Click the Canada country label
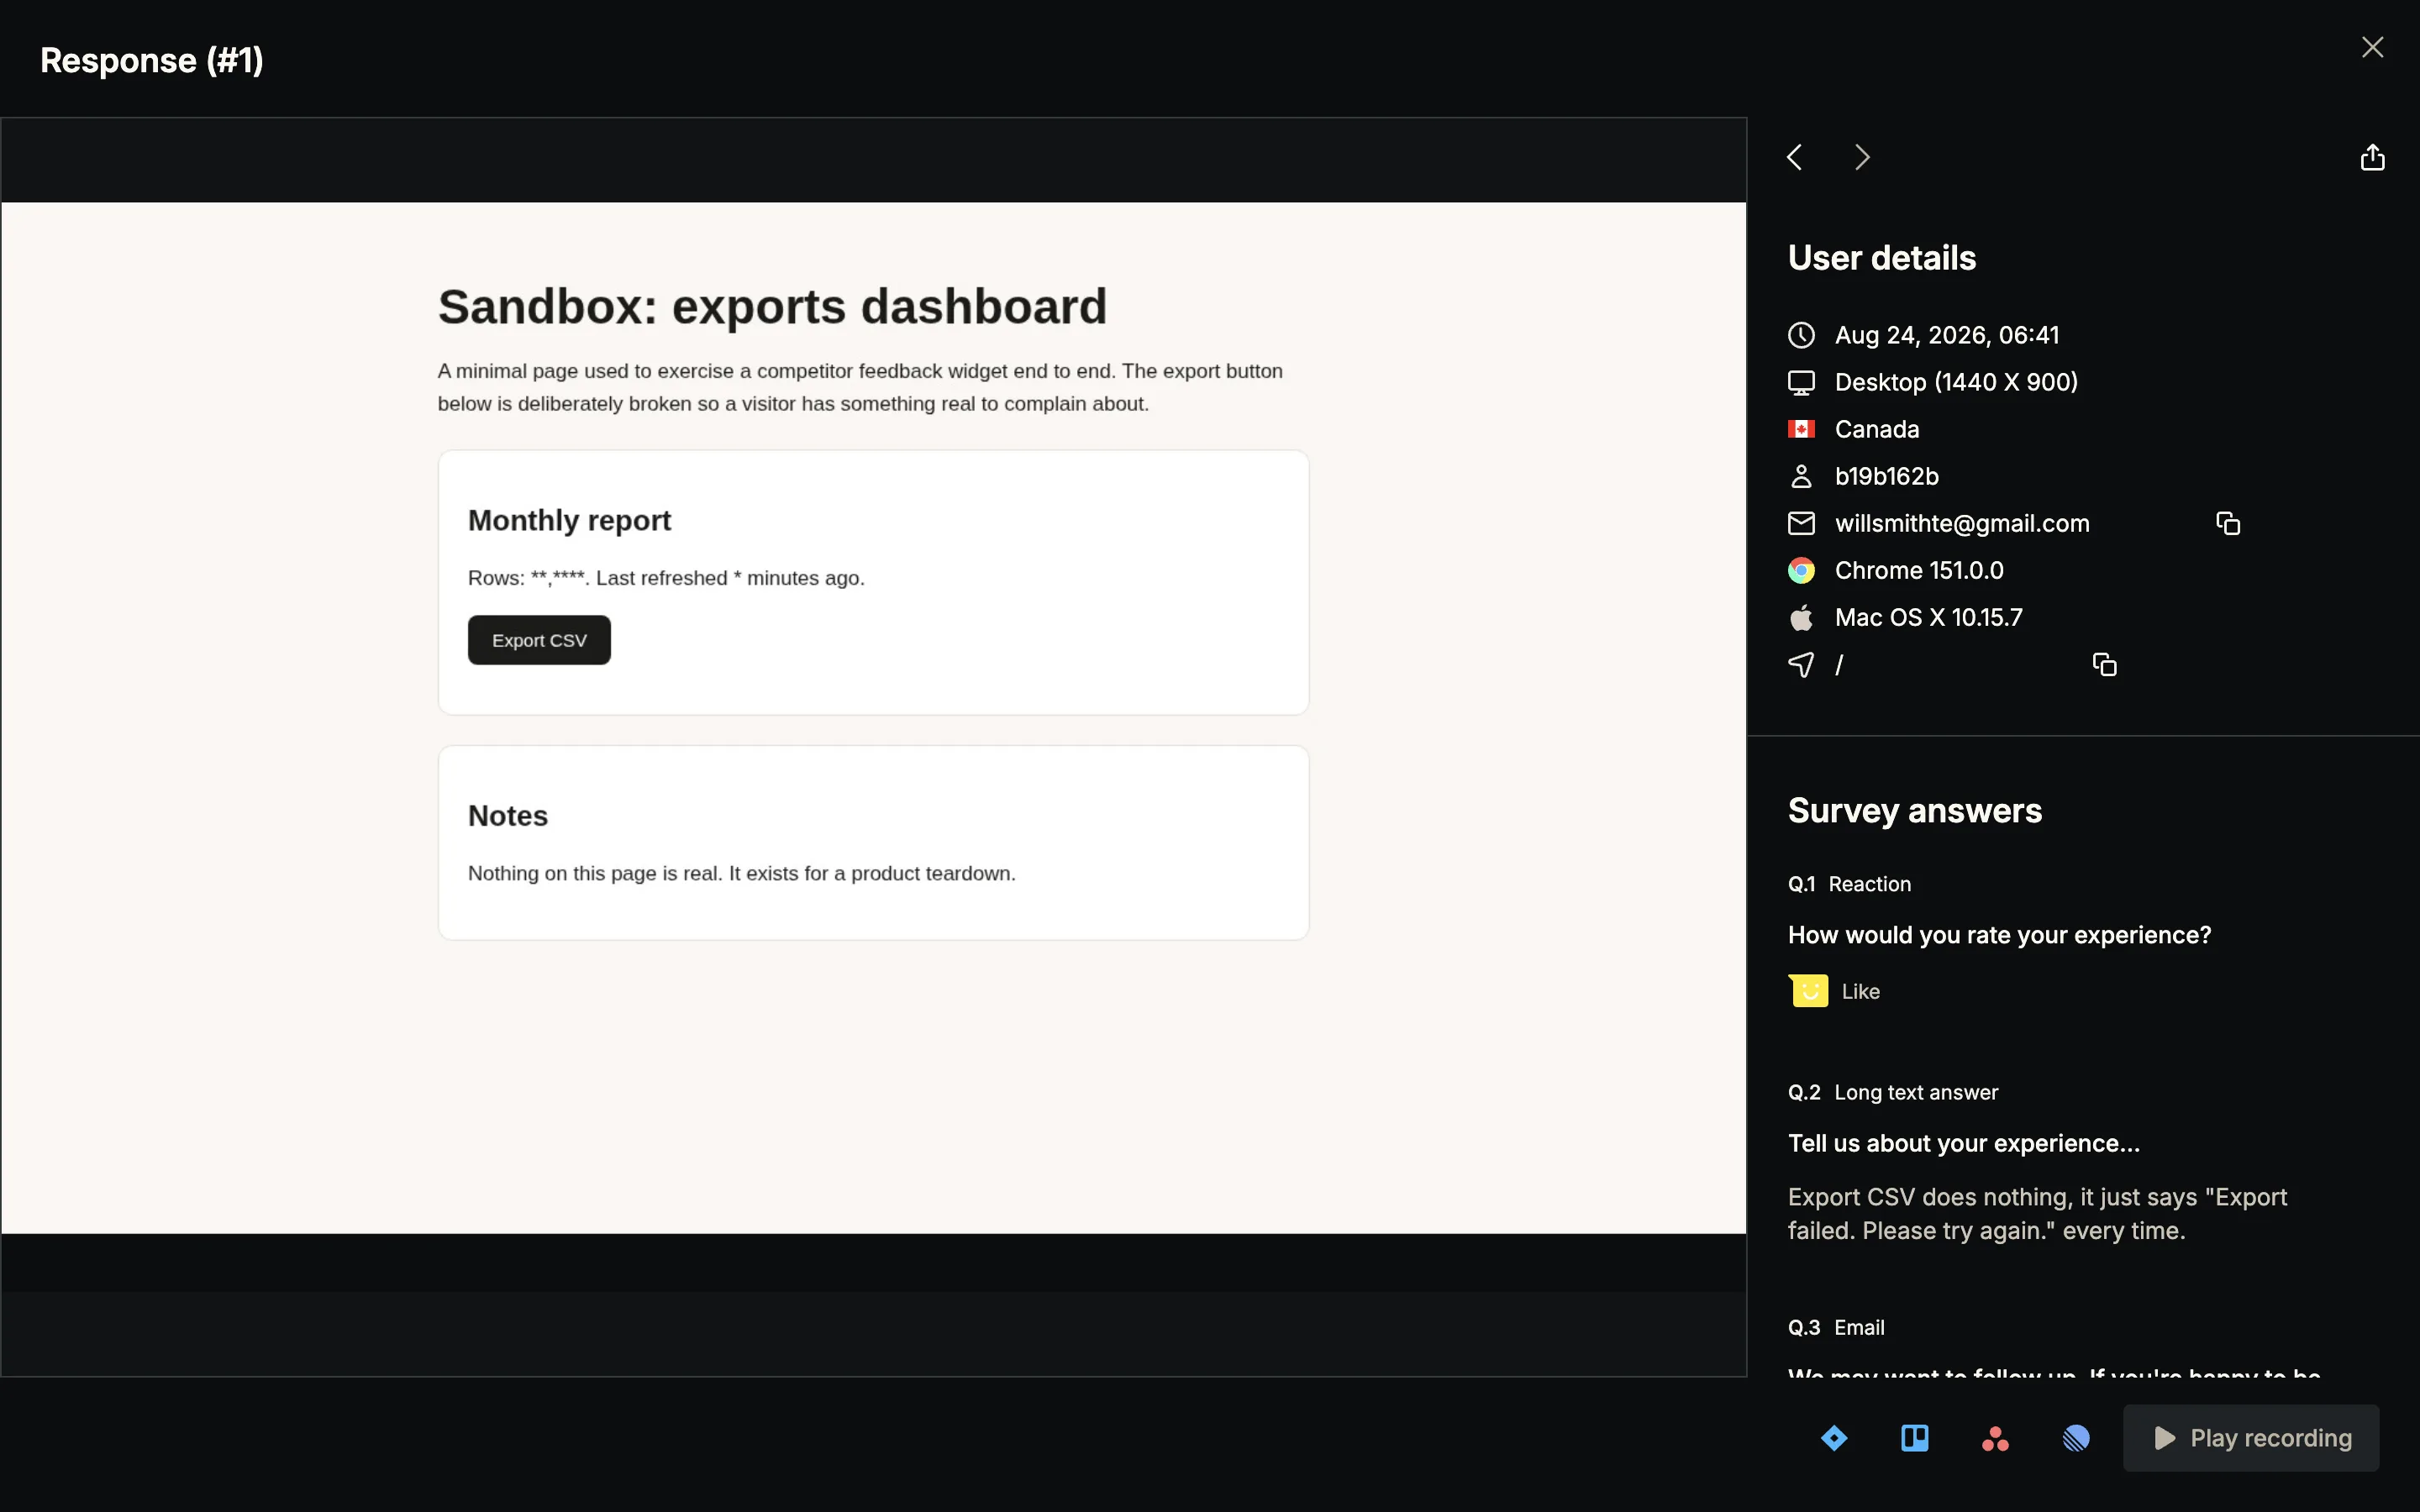Image resolution: width=2420 pixels, height=1512 pixels. coord(1877,429)
